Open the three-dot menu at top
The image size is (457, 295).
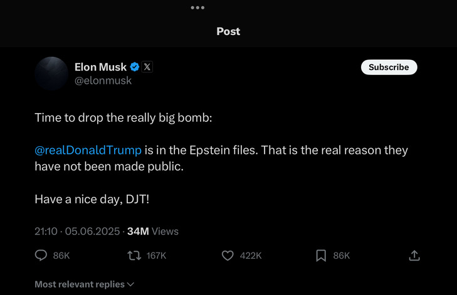click(x=197, y=8)
